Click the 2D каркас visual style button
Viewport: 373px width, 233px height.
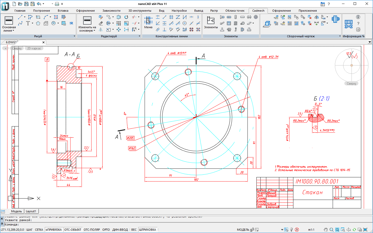[34, 48]
